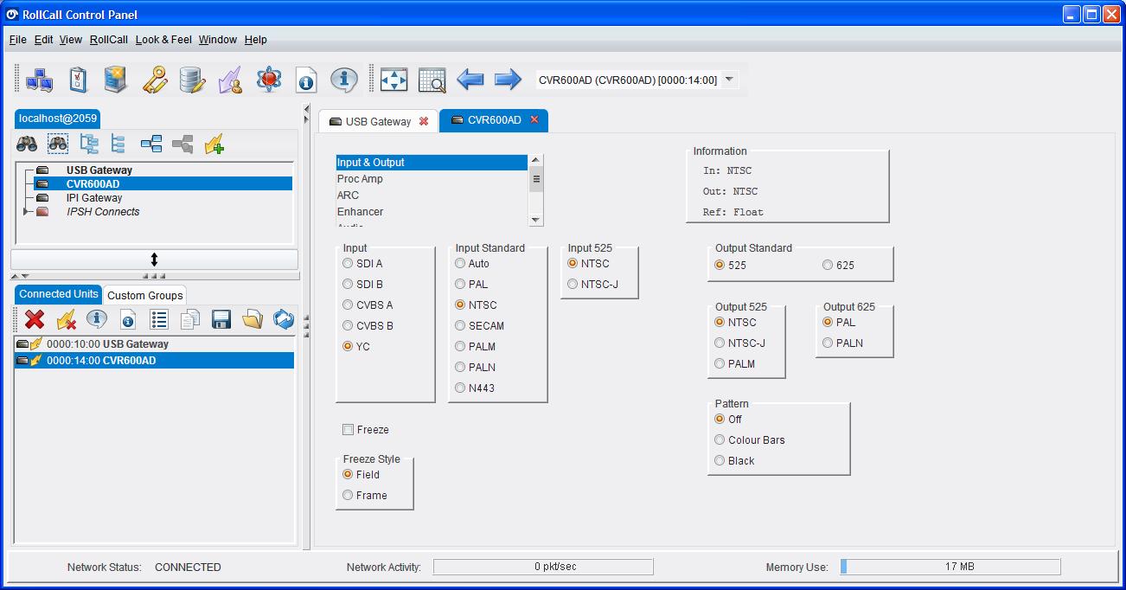Open the database edit icon
The height and width of the screenshot is (590, 1126).
[192, 80]
